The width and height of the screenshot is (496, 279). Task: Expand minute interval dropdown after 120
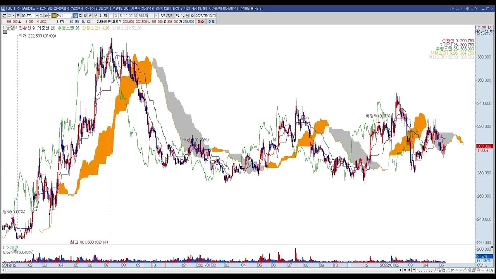(156, 16)
